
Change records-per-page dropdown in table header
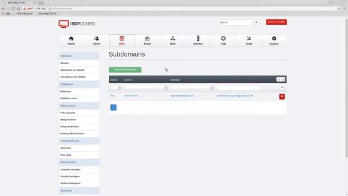(281, 79)
